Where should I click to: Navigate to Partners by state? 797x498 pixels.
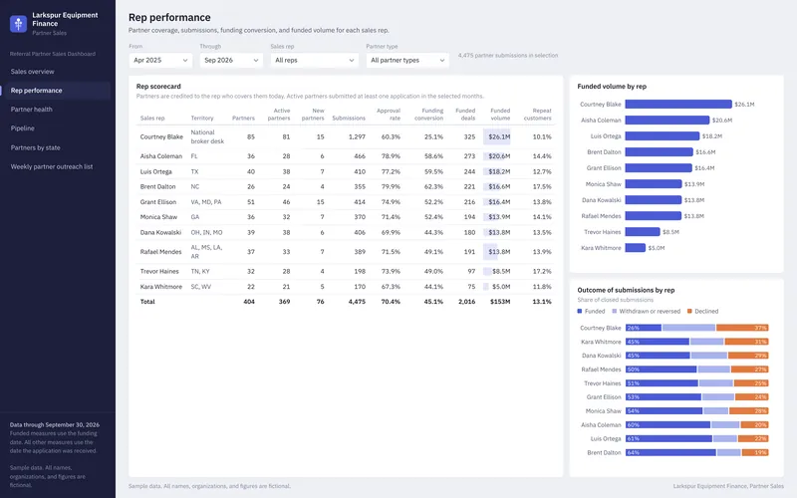pyautogui.click(x=36, y=147)
